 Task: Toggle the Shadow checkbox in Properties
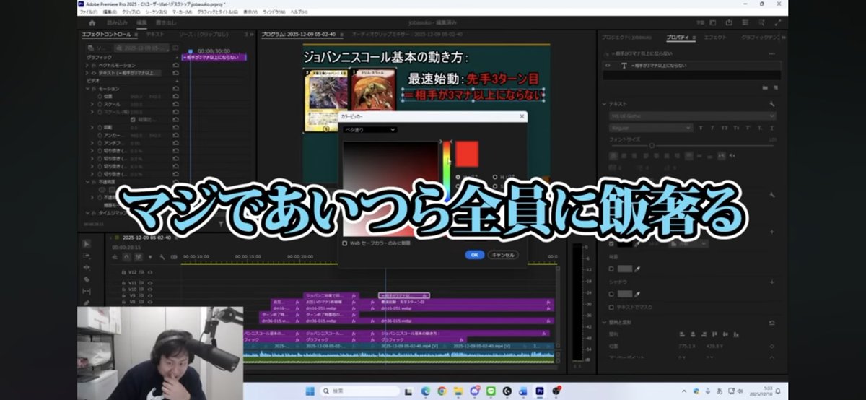pos(611,294)
